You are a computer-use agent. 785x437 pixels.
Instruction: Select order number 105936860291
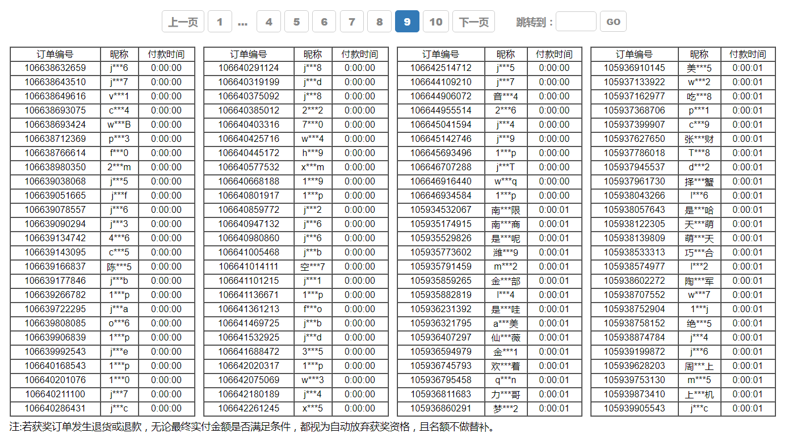(x=441, y=409)
